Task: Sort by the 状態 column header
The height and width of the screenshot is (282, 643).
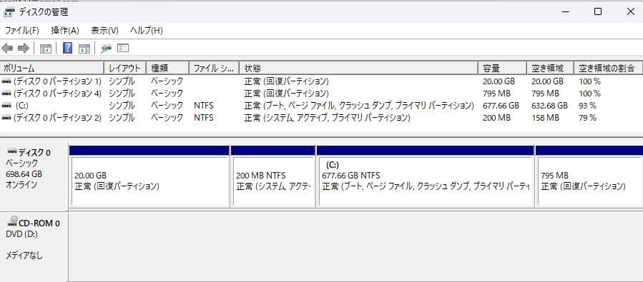Action: (x=358, y=68)
